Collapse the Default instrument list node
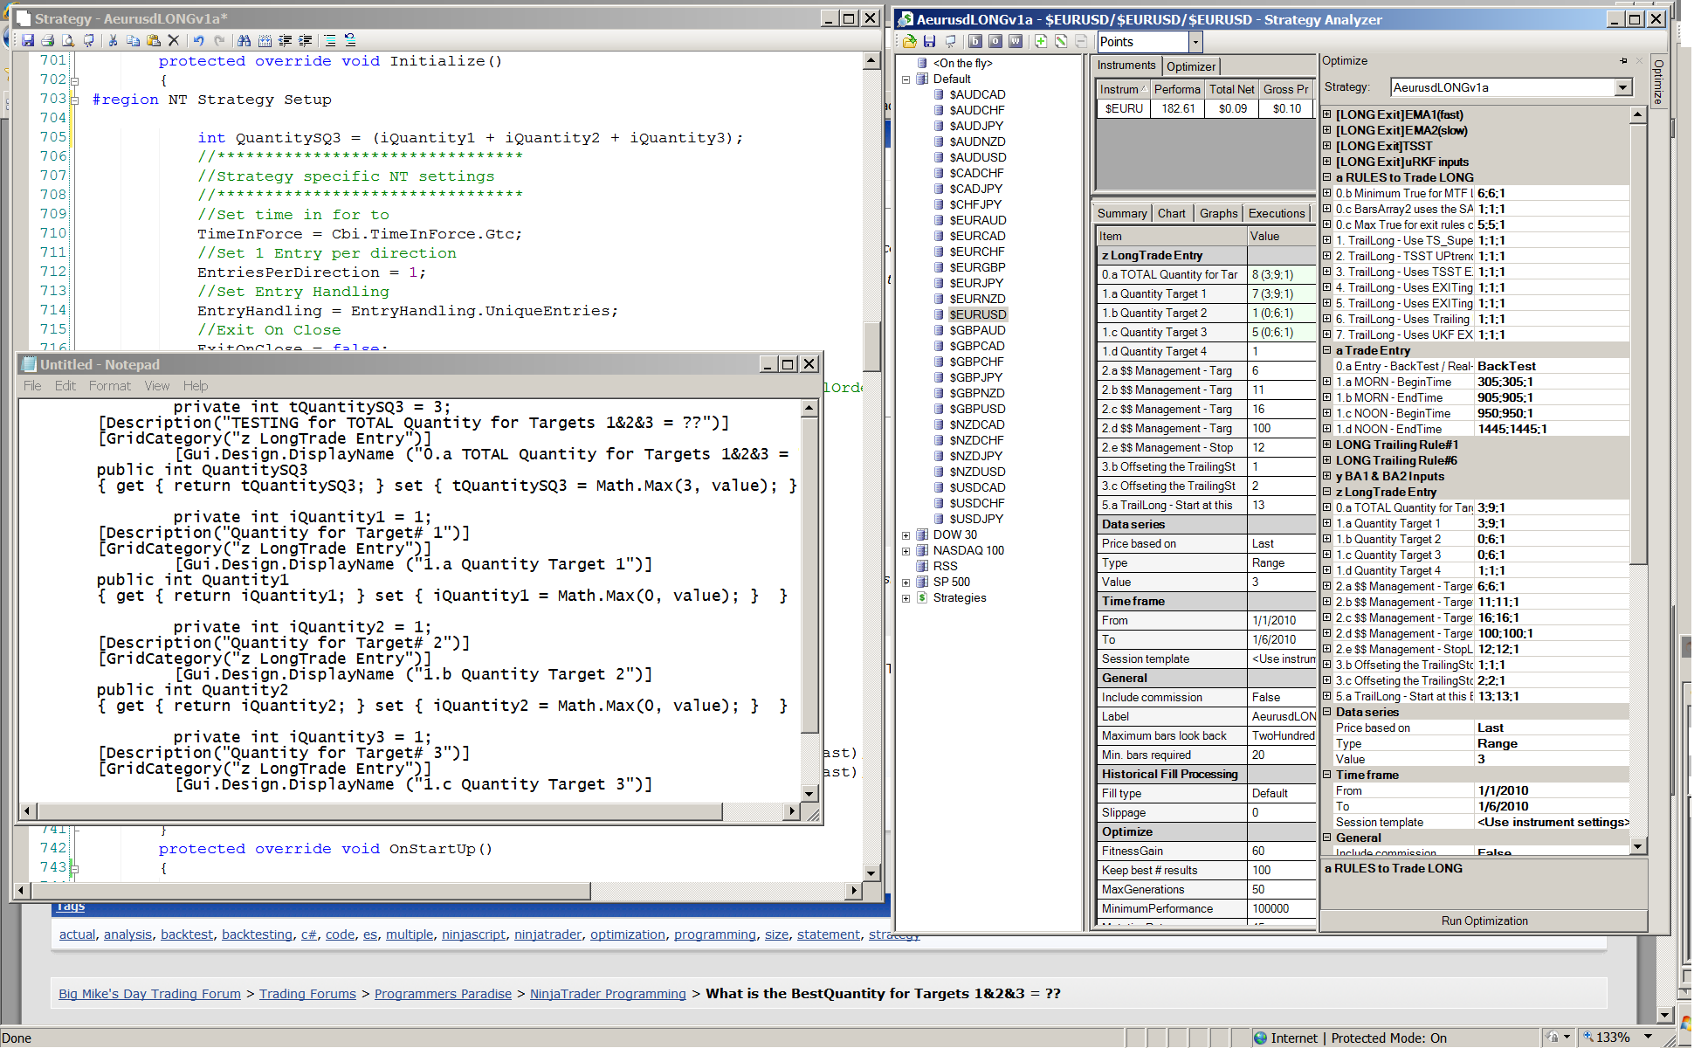 click(906, 79)
